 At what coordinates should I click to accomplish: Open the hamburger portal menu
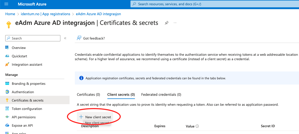click(x=6, y=4)
